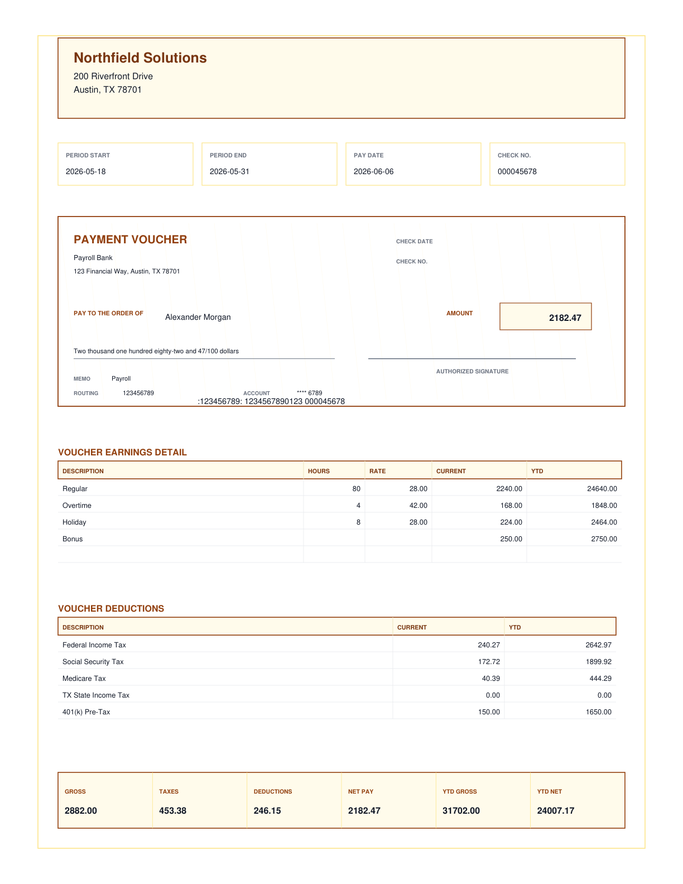Click Medicare YTD amount 444.29

pos(600,679)
